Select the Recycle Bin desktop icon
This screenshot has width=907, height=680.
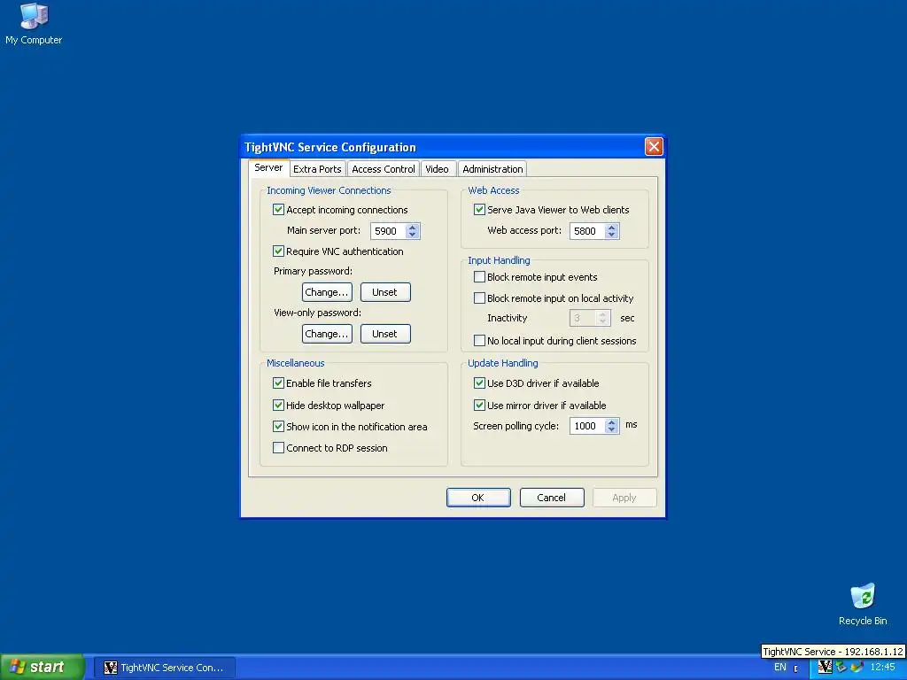point(863,604)
